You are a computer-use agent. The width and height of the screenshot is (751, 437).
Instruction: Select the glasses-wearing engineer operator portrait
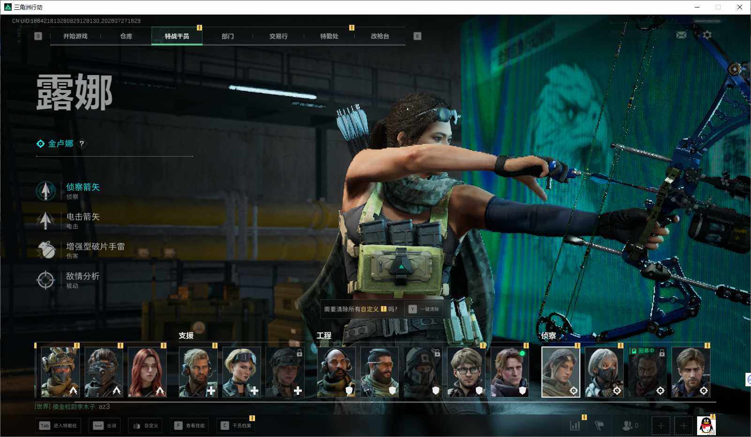466,372
